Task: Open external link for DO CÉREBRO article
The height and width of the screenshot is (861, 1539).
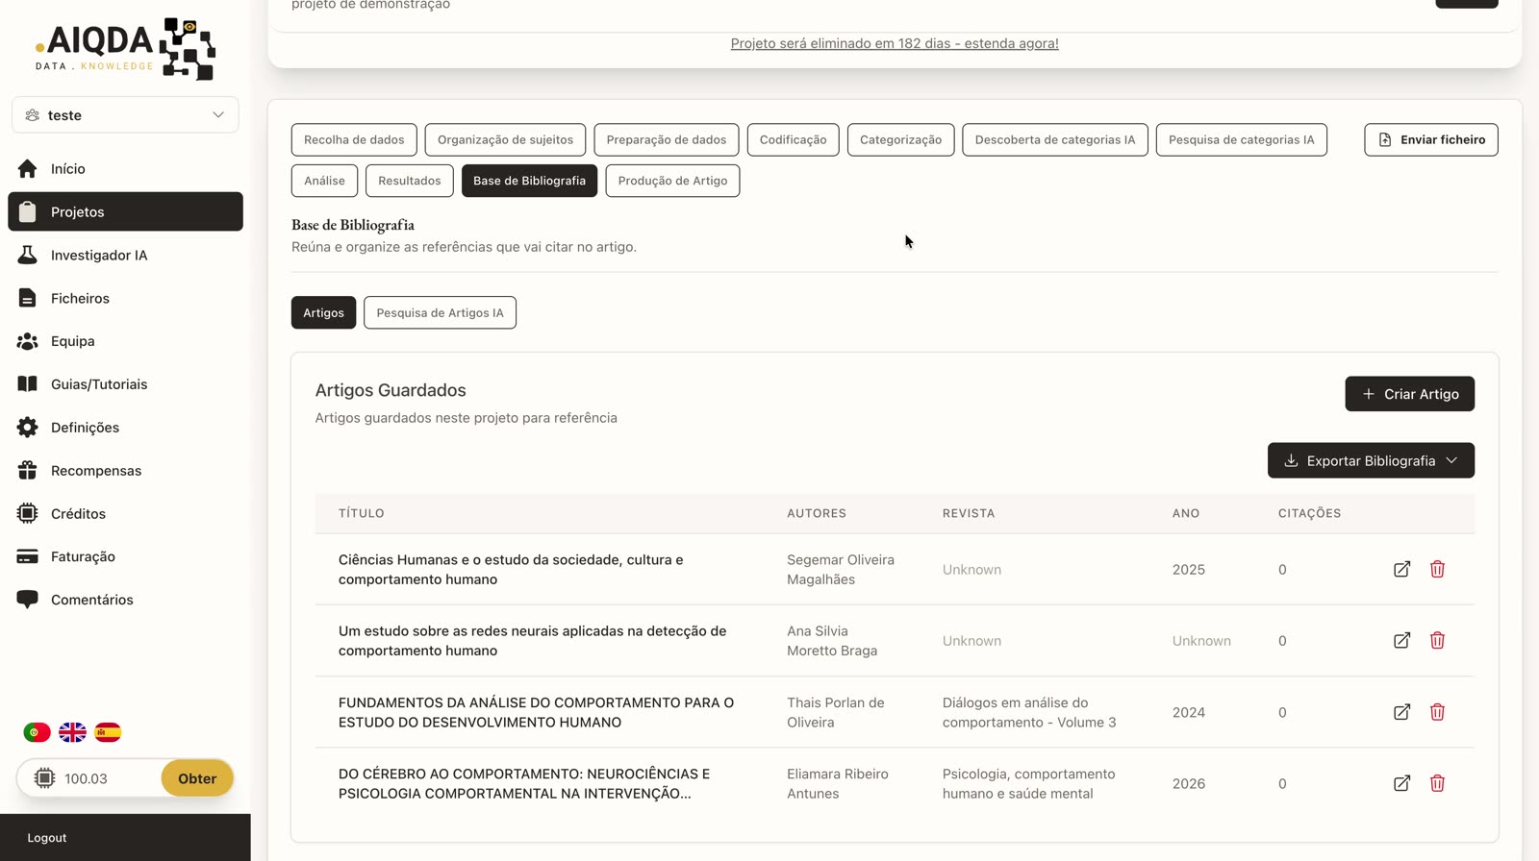Action: pos(1401,783)
